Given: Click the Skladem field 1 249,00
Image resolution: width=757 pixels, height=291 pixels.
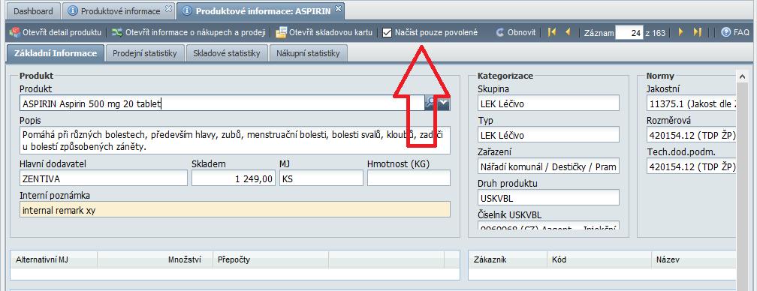Looking at the screenshot, I should [x=234, y=178].
